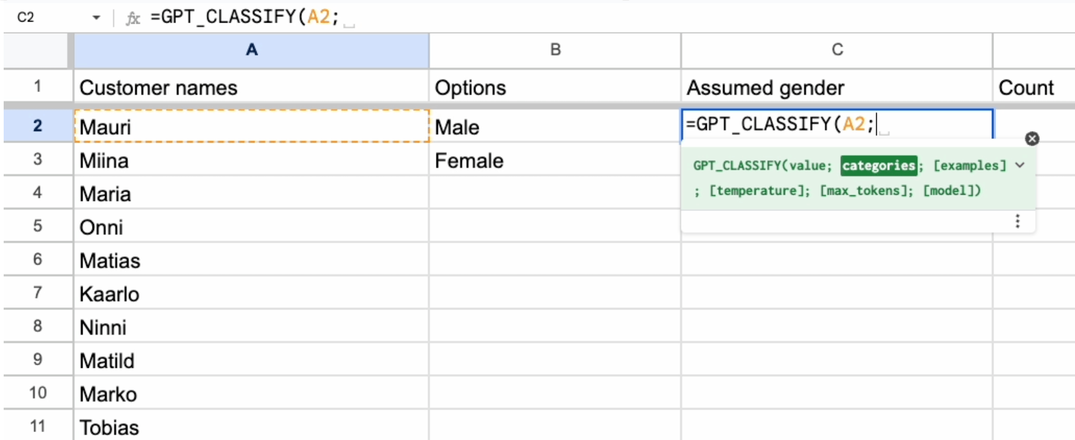Select the Tobias name cell
Image resolution: width=1075 pixels, height=440 pixels.
pyautogui.click(x=251, y=427)
